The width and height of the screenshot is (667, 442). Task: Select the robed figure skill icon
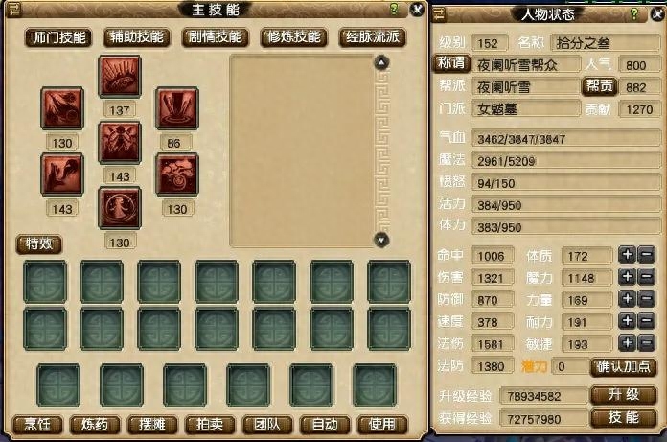click(120, 208)
